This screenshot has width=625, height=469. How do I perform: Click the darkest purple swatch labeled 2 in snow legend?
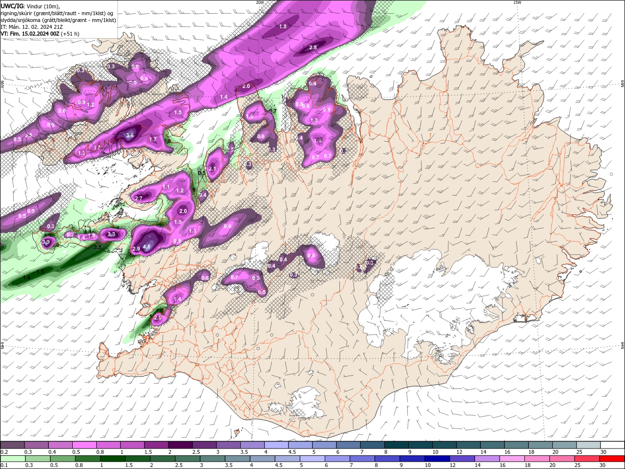[x=180, y=445]
